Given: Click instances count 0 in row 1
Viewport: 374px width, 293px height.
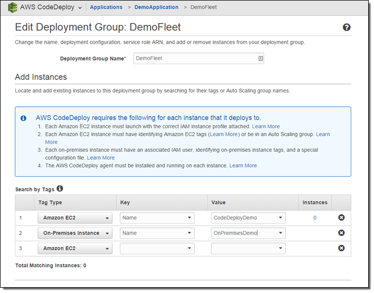Looking at the screenshot, I should pyautogui.click(x=315, y=218).
